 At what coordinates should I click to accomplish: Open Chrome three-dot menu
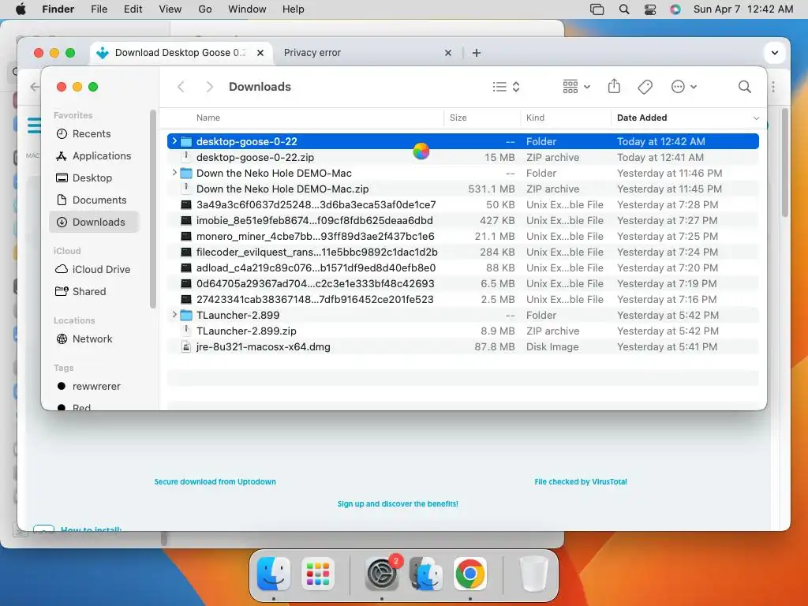(x=773, y=87)
